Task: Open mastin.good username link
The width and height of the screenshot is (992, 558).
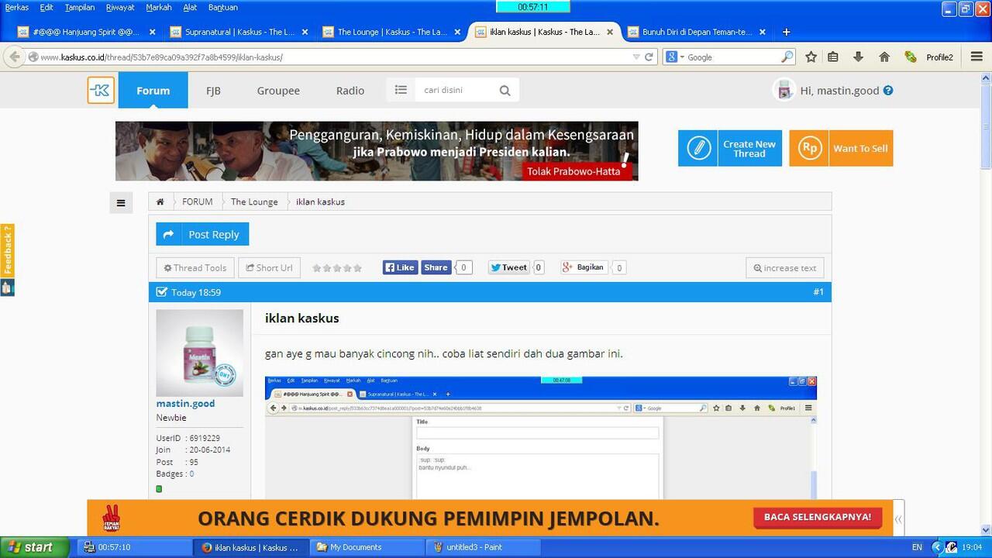Action: tap(185, 403)
